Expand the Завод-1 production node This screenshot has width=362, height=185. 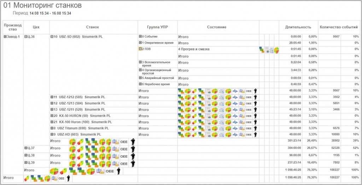[6, 37]
